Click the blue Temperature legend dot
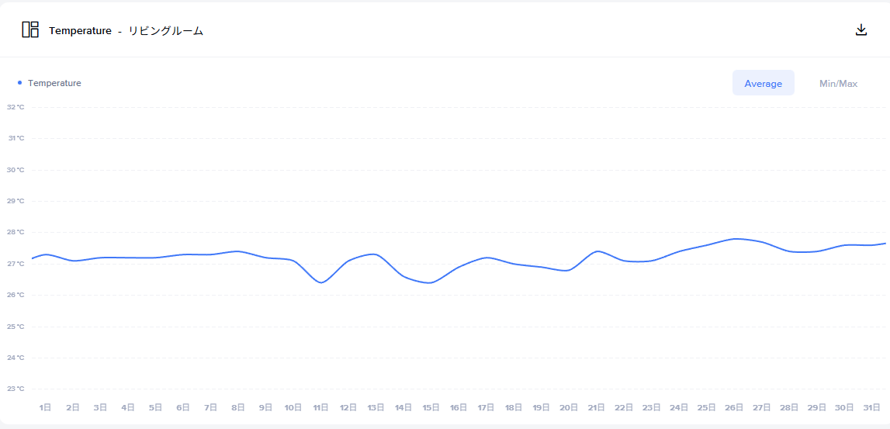 point(19,83)
